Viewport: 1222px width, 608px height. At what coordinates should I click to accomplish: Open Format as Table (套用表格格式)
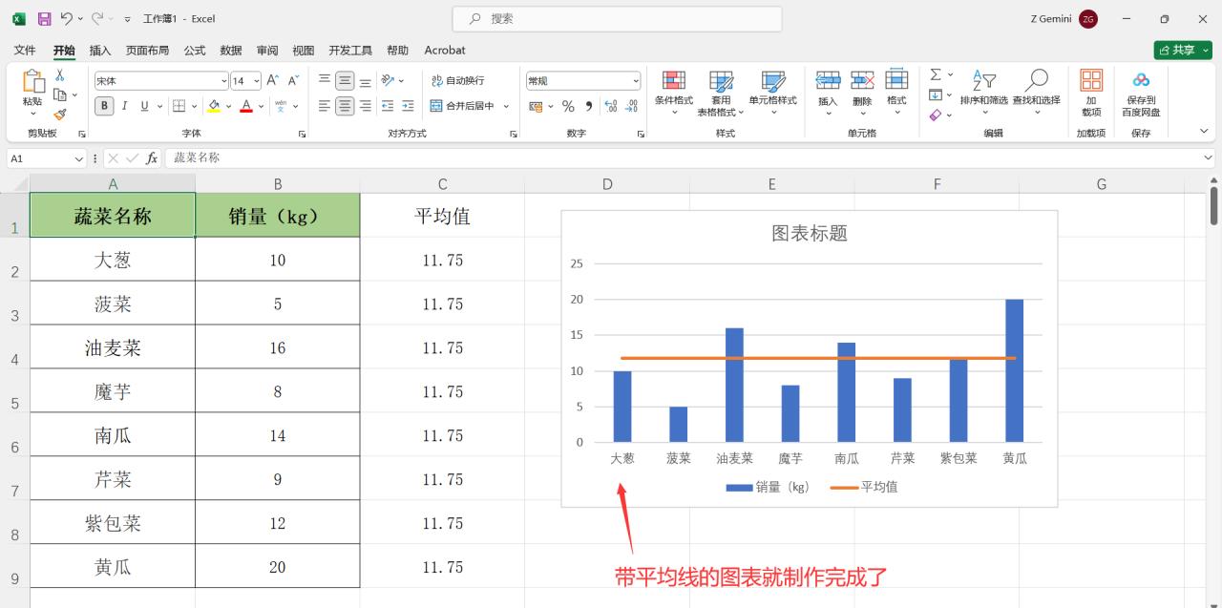[721, 92]
